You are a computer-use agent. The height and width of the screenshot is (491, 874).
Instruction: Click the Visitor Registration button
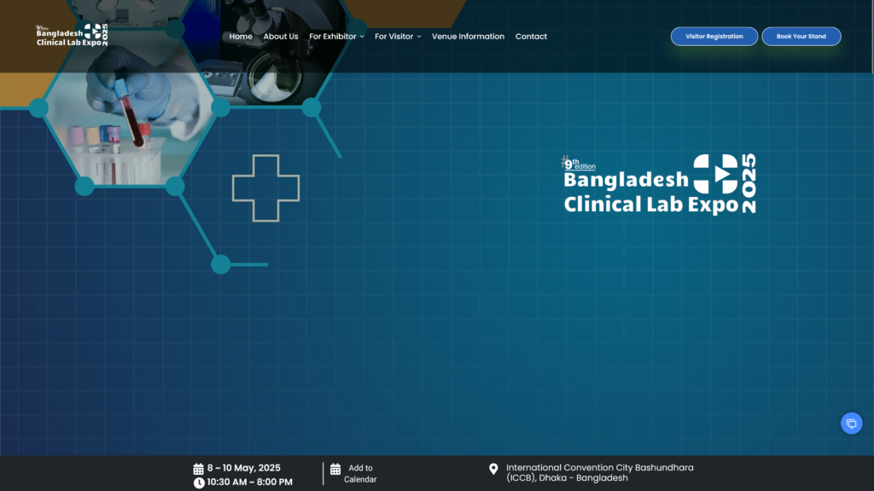[714, 36]
